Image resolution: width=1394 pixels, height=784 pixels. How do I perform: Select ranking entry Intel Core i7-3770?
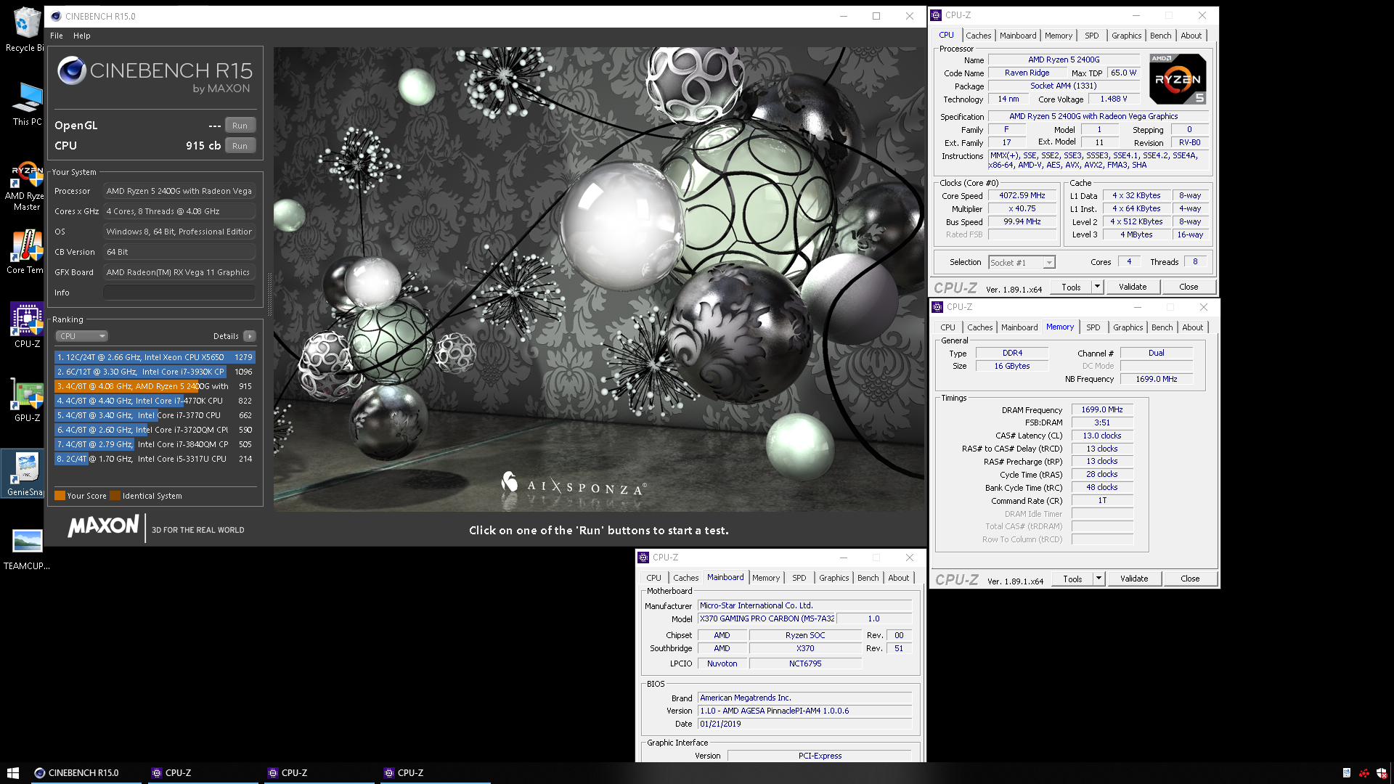155,415
